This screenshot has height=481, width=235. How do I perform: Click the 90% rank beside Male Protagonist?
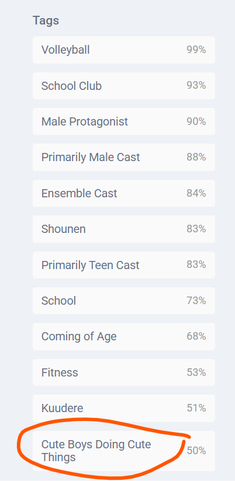(x=196, y=121)
